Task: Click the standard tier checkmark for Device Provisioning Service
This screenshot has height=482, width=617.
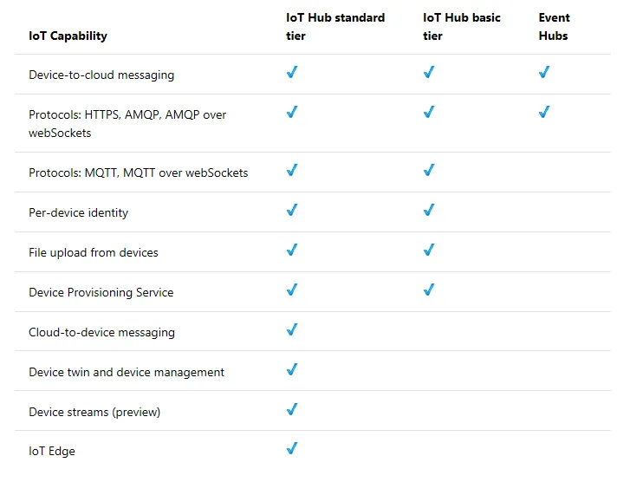Action: pyautogui.click(x=292, y=290)
